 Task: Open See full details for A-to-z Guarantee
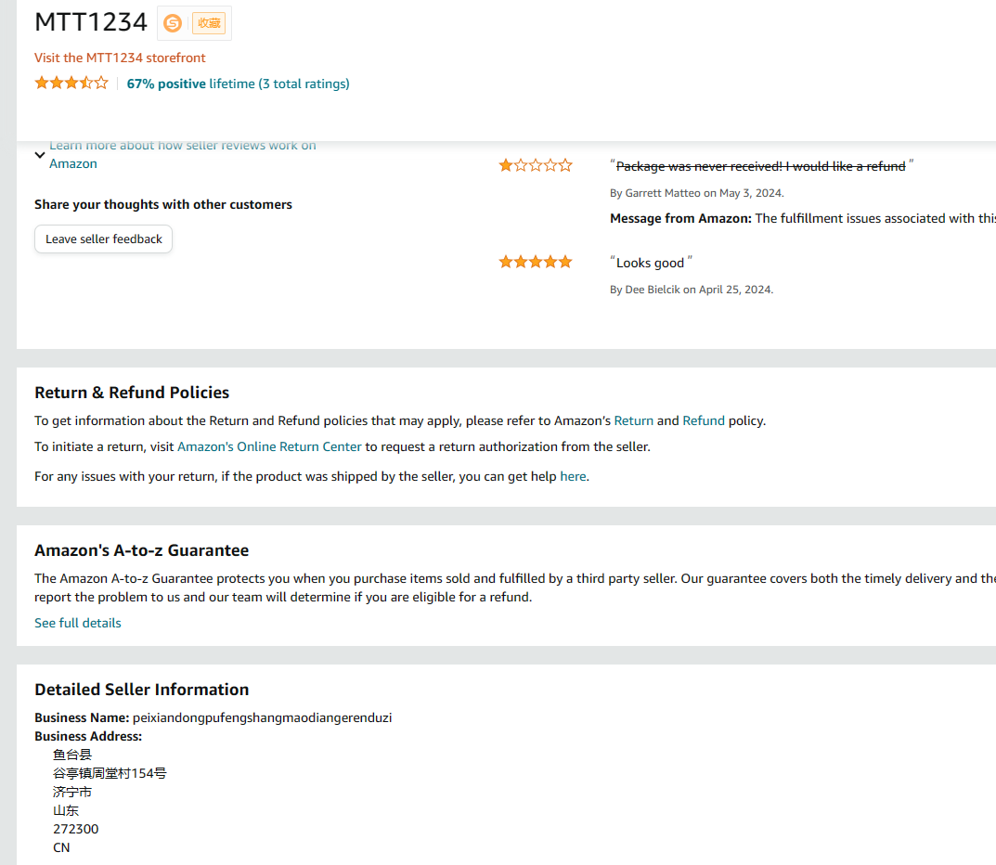point(78,623)
